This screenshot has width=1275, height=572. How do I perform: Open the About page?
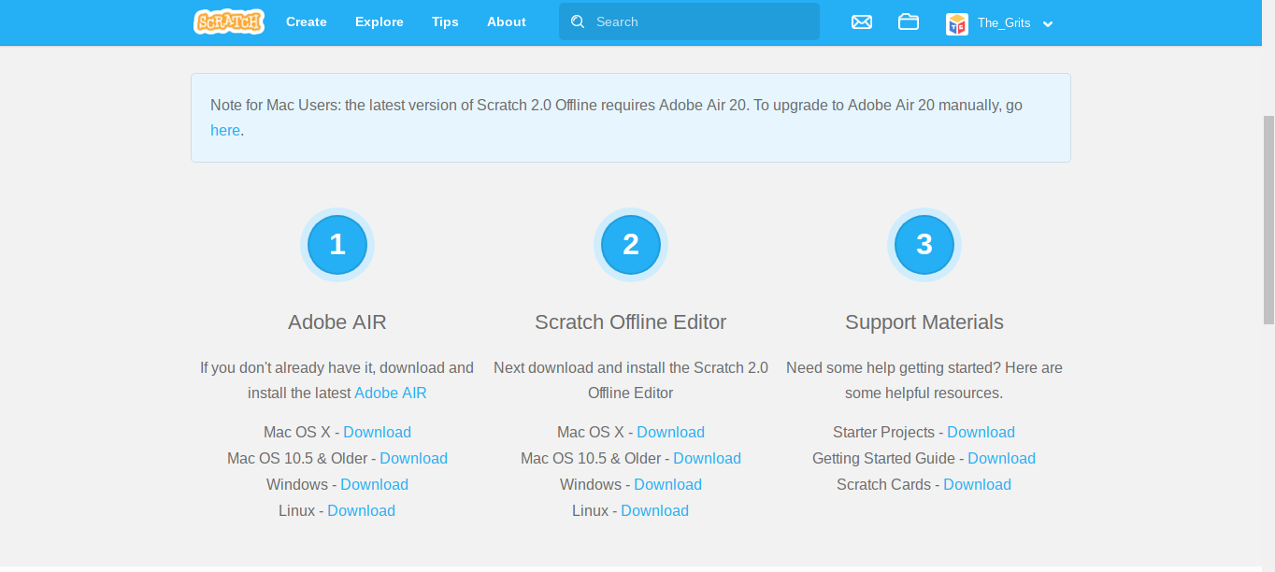coord(506,21)
